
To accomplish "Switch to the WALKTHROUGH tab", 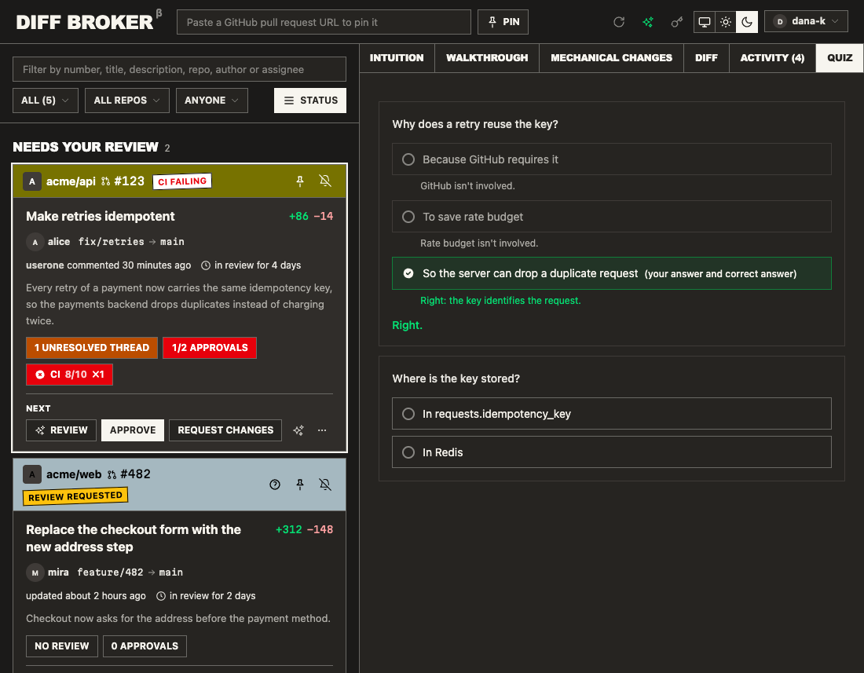I will coord(487,58).
